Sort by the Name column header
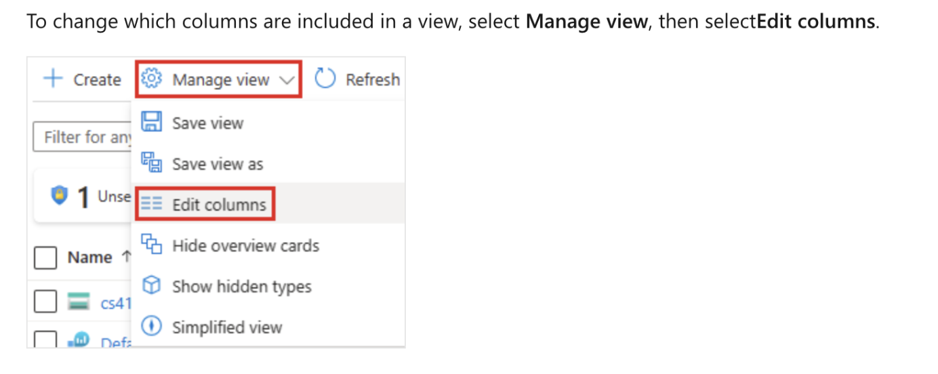Screen dimensions: 938x374 click(x=89, y=257)
